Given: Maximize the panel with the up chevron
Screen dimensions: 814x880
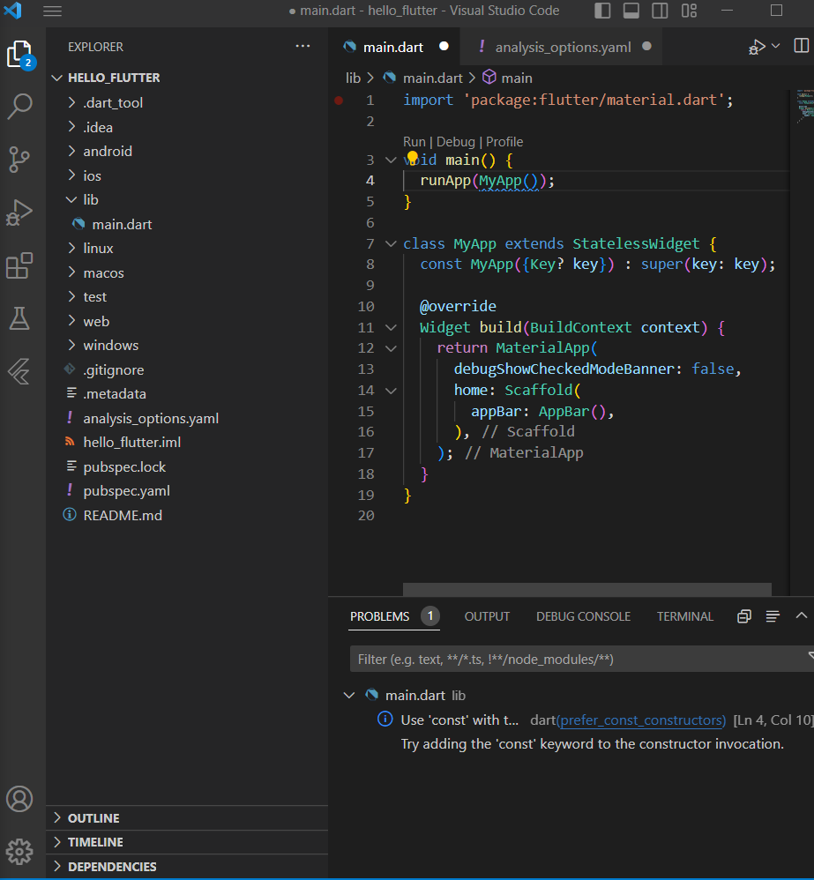Looking at the screenshot, I should point(801,615).
